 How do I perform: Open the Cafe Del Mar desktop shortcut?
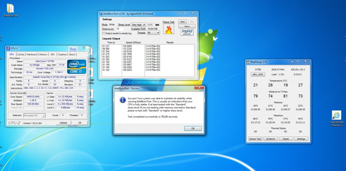(336, 119)
